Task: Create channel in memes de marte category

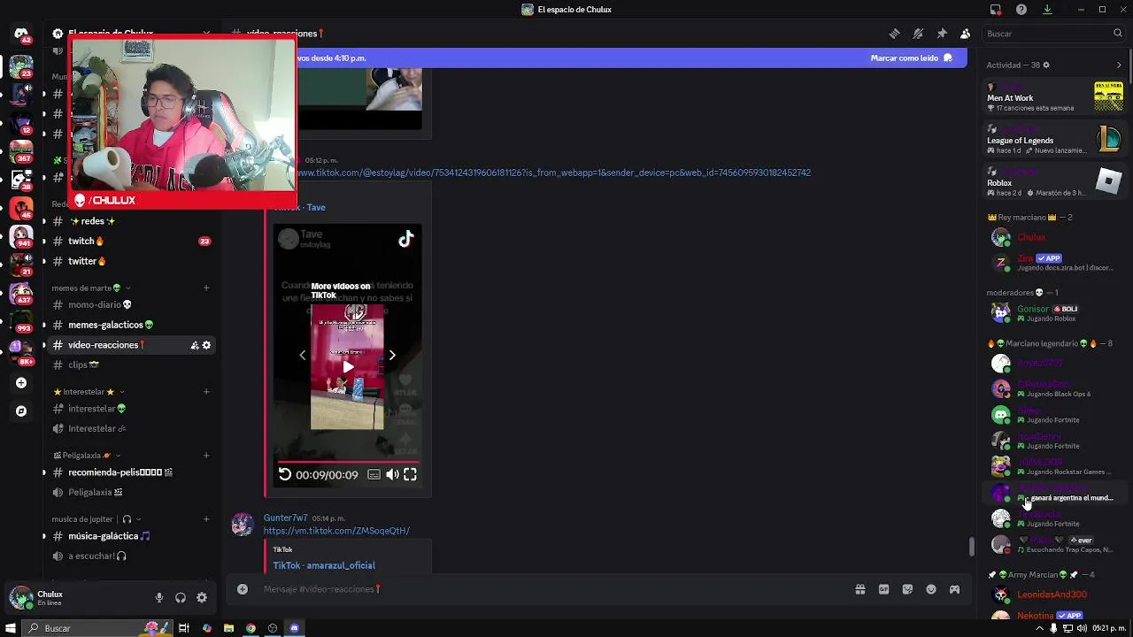Action: [x=206, y=288]
